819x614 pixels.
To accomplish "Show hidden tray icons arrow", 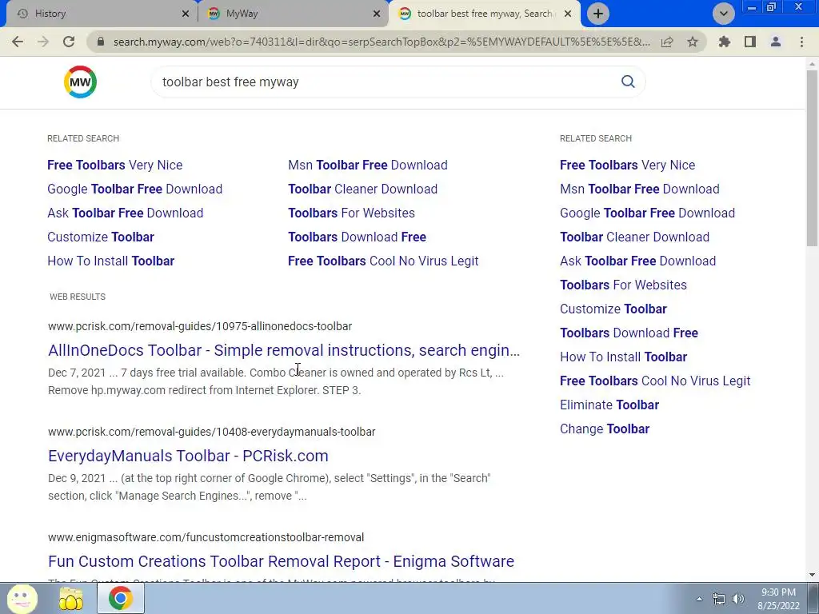I will coord(699,599).
